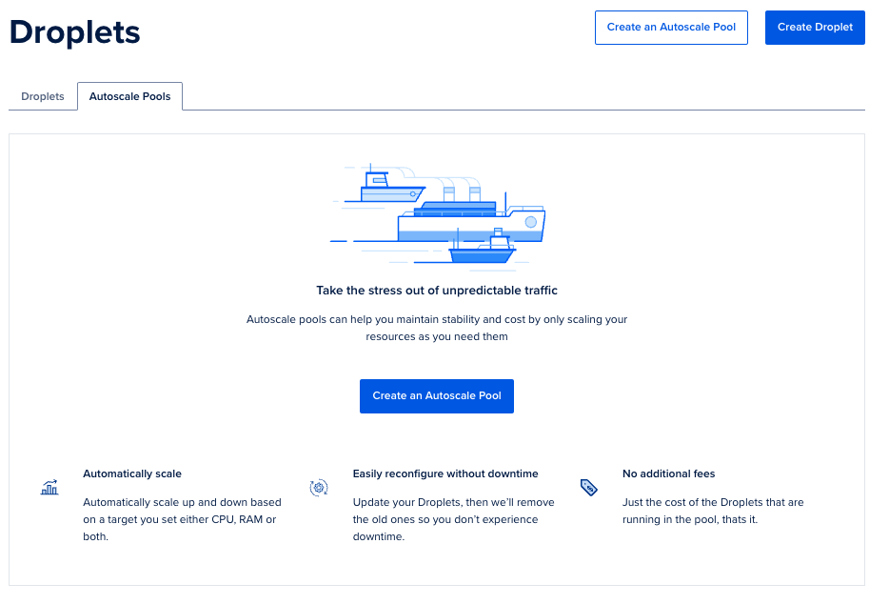Viewport: 889px width, 604px height.
Task: Switch to the Droplets tab
Action: 43,96
